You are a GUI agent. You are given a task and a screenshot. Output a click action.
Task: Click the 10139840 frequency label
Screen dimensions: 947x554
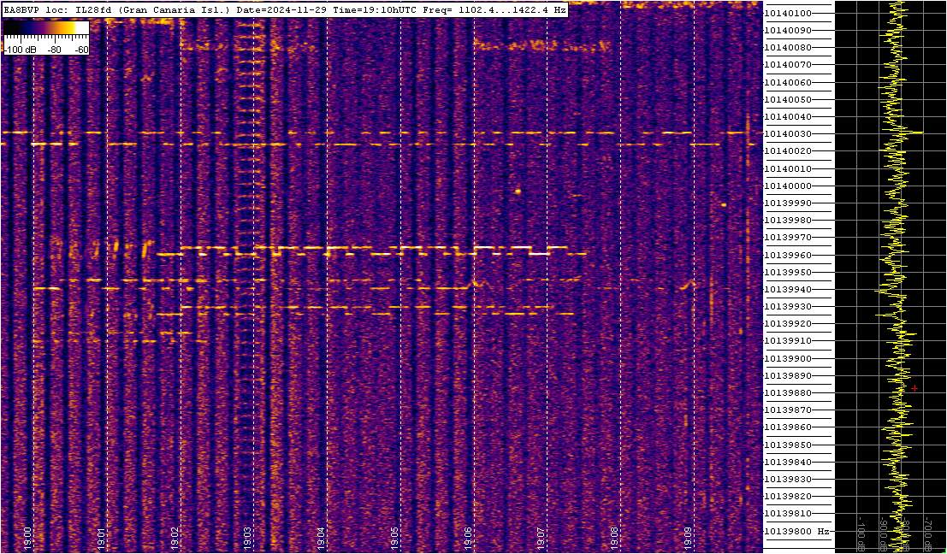[788, 463]
